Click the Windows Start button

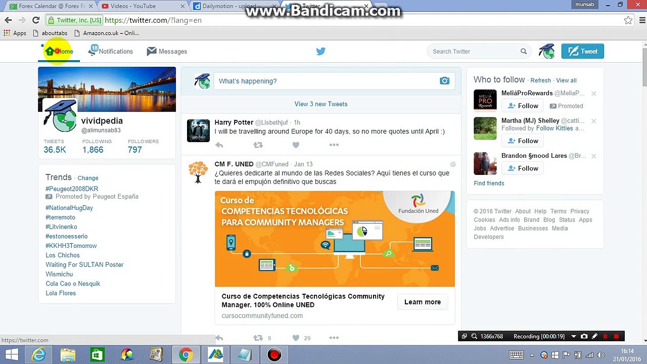point(12,355)
